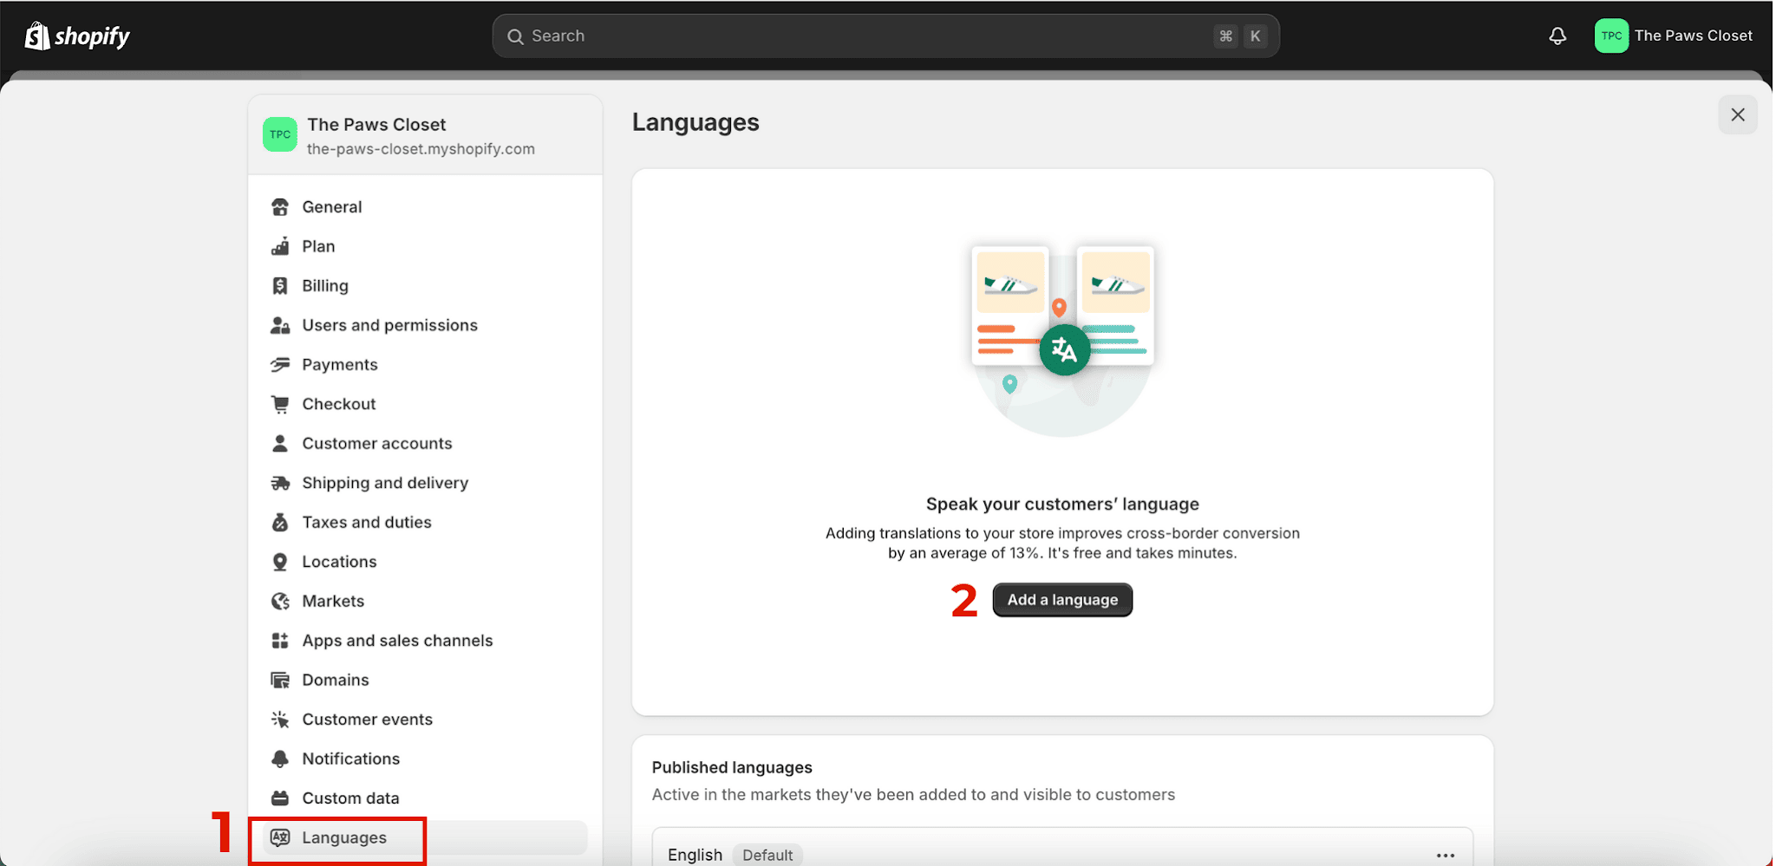Go to Locations settings

tap(425, 562)
